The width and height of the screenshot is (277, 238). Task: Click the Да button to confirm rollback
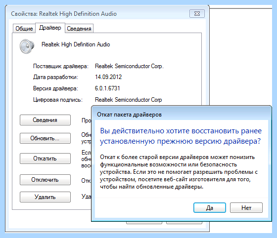[x=210, y=207]
